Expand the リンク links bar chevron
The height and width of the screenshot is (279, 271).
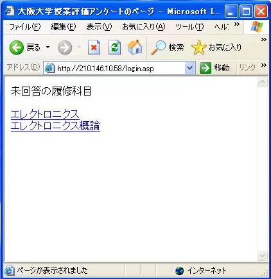click(264, 65)
